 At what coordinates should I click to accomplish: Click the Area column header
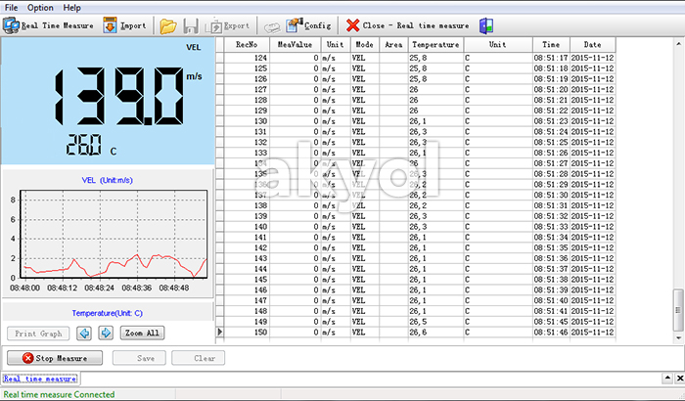(393, 45)
